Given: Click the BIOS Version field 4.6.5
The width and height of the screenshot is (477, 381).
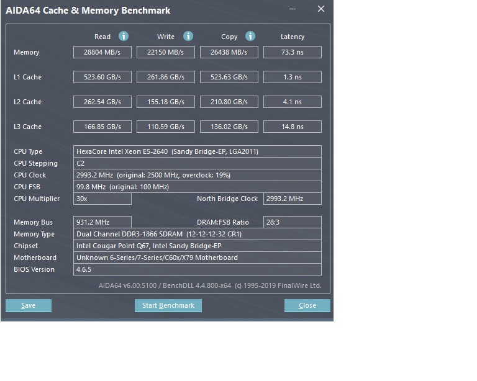Looking at the screenshot, I should (x=197, y=269).
